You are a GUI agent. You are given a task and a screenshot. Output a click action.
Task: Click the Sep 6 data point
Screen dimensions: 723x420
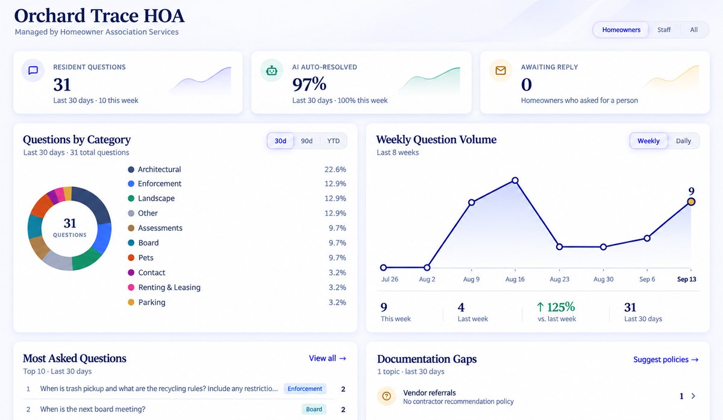point(647,238)
